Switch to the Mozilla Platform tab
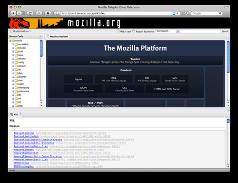Image resolution: width=238 pixels, height=183 pixels. (x=57, y=37)
